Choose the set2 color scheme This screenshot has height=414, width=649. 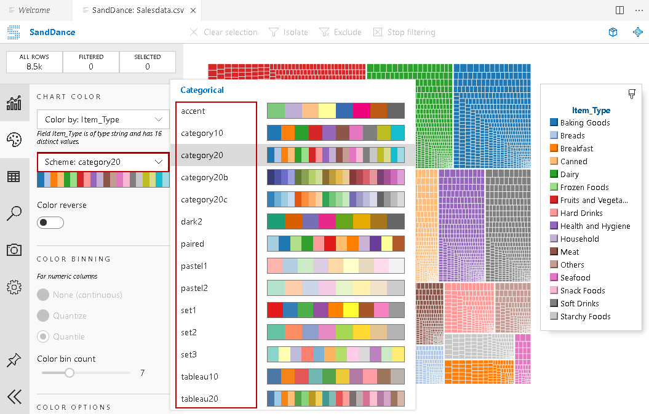(x=293, y=332)
